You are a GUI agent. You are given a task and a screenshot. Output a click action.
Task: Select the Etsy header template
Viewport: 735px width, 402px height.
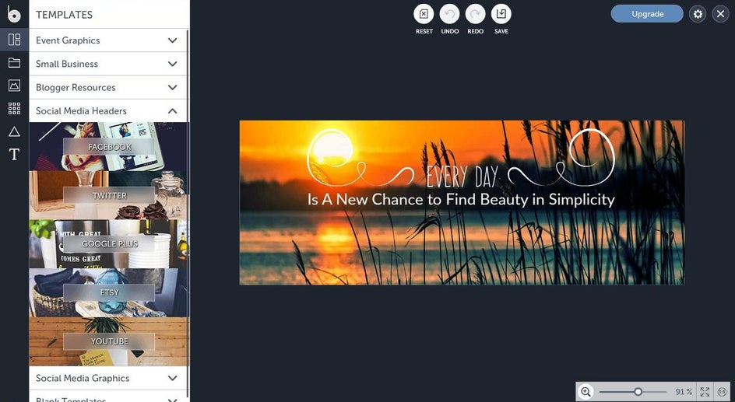tap(109, 292)
